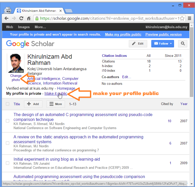Image resolution: width=195 pixels, height=187 pixels.
Task: Open the Information Retrieval interest link
Action: (60, 83)
